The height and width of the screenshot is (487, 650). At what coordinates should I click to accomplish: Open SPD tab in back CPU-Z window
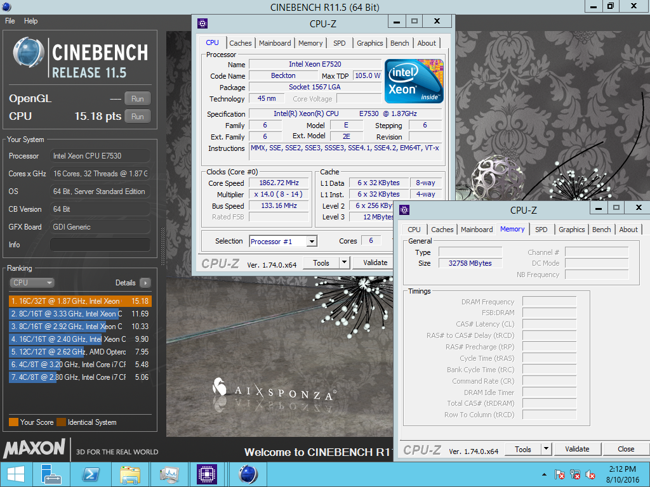(340, 43)
